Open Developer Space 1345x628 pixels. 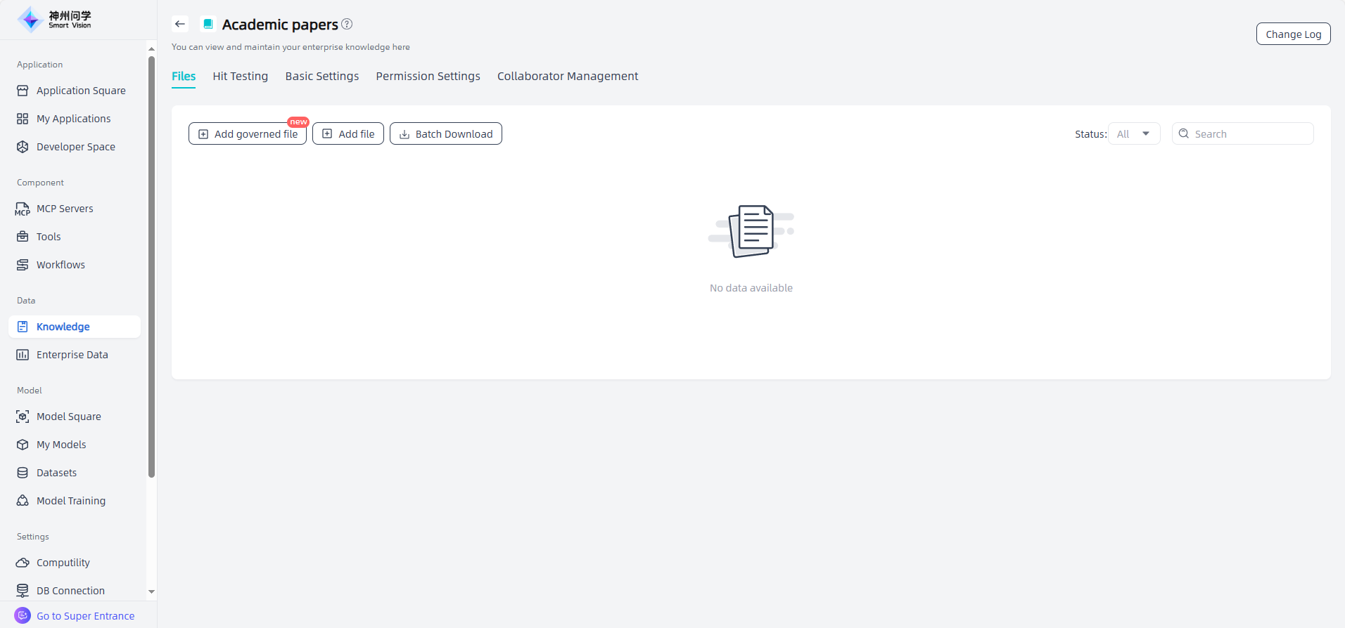[x=75, y=147]
